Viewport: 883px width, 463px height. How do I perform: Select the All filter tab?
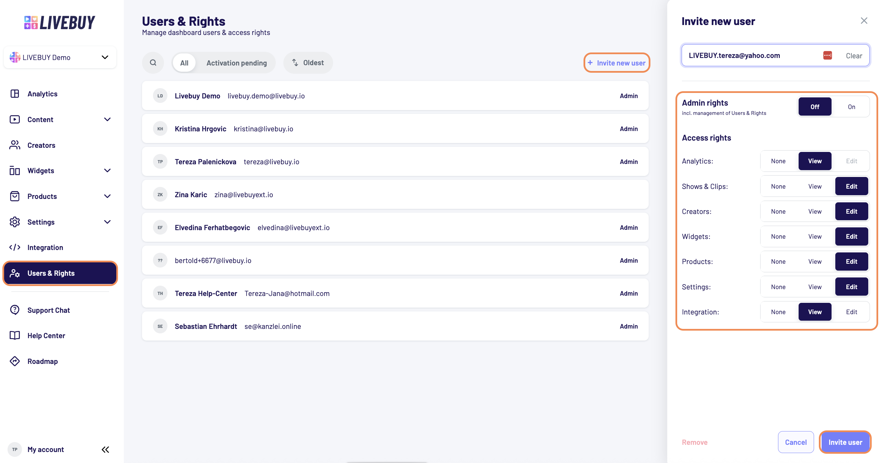(x=184, y=63)
